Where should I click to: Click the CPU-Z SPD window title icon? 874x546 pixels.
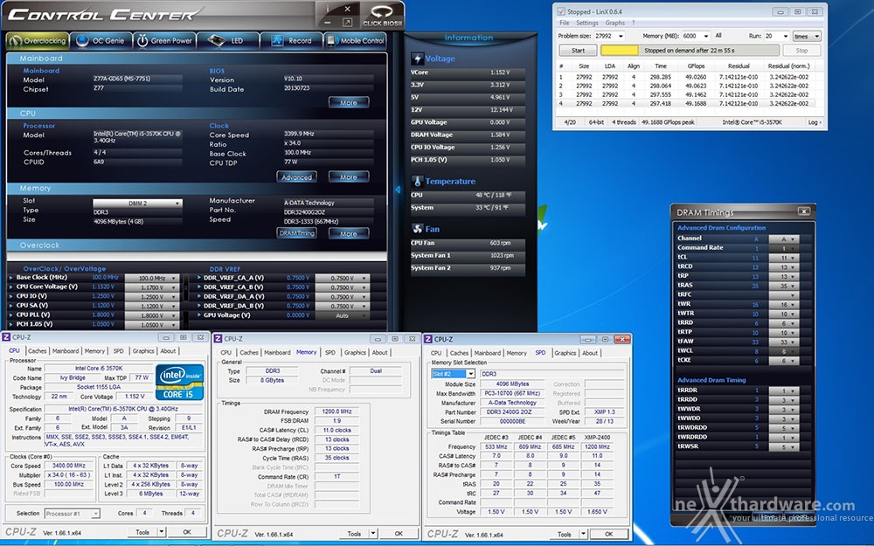click(x=428, y=339)
